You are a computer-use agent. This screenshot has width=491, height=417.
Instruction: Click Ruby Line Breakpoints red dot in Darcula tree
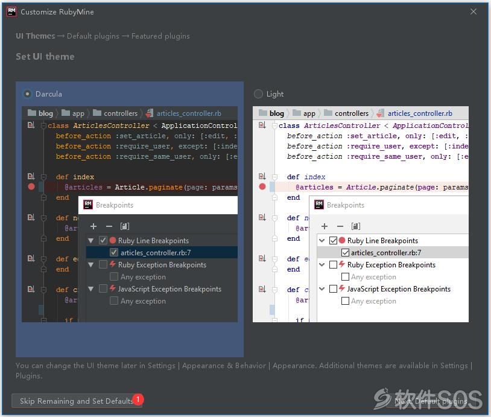[113, 240]
